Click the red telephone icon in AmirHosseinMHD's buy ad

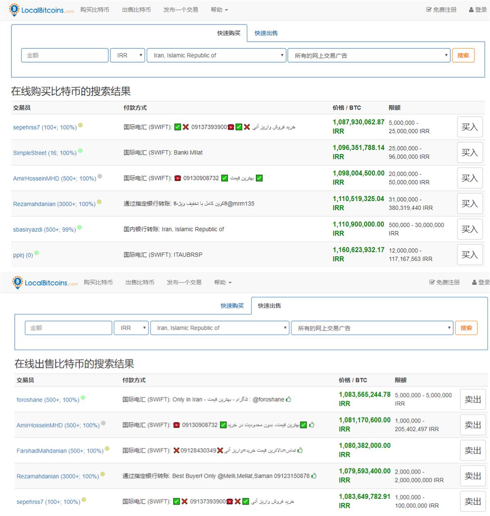[x=177, y=178]
